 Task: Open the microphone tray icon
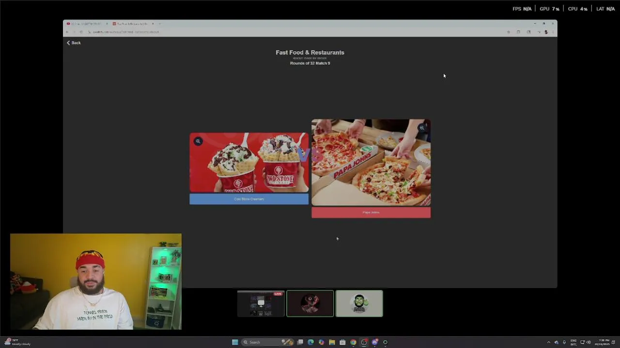click(564, 342)
